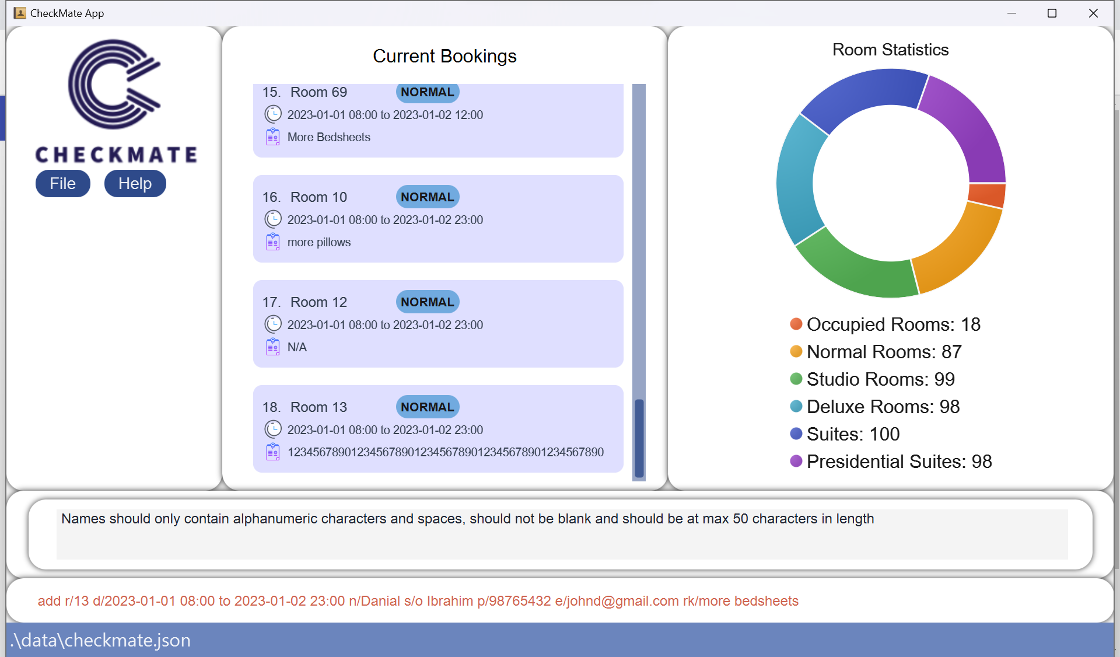Viewport: 1120px width, 657px height.
Task: Click the orange Occupied Rooms legend dot
Action: pyautogui.click(x=796, y=324)
